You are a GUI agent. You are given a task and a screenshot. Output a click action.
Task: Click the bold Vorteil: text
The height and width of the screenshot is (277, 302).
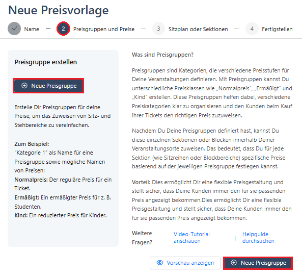point(141,182)
